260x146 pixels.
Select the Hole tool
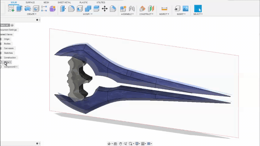tap(36, 9)
